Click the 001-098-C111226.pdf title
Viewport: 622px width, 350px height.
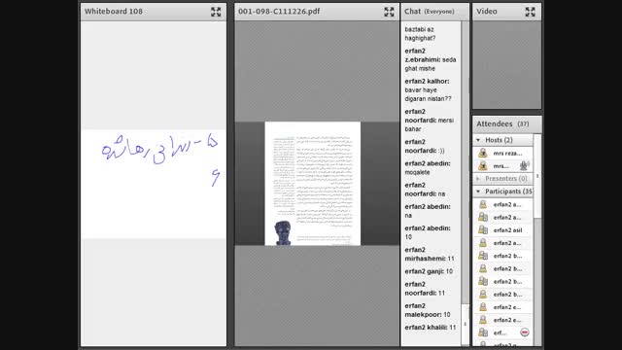point(279,12)
